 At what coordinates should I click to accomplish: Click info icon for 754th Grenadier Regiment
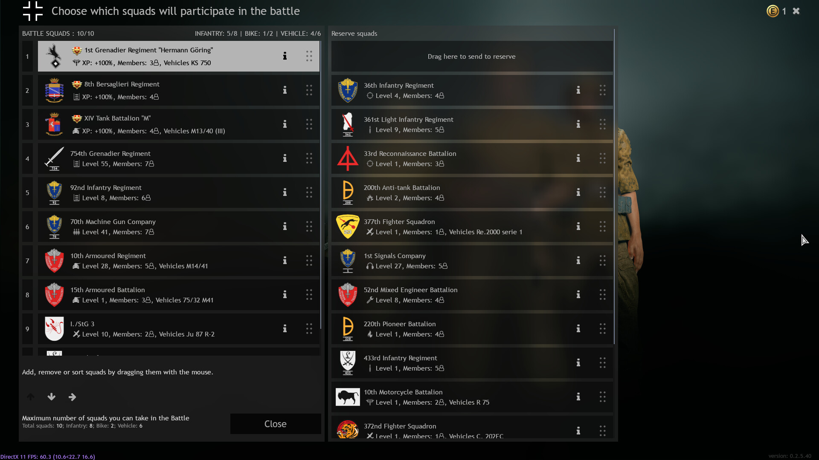pos(285,158)
